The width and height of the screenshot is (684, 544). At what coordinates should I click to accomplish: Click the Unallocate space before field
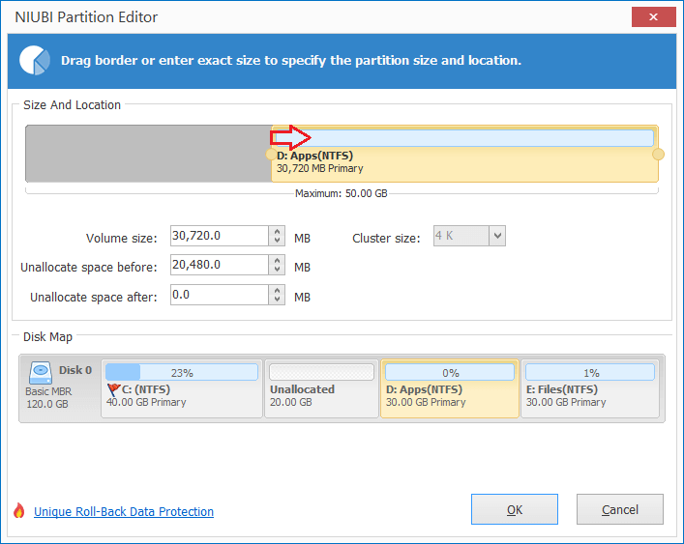(220, 265)
